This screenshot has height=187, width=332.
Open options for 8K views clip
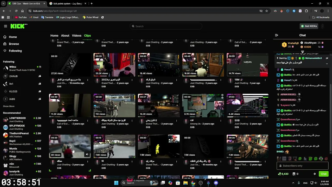pos(87,162)
